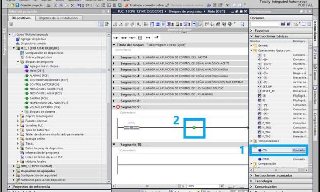This screenshot has height=192, width=320.
Task: Collapse Segmento 10 network
Action: tap(114, 145)
